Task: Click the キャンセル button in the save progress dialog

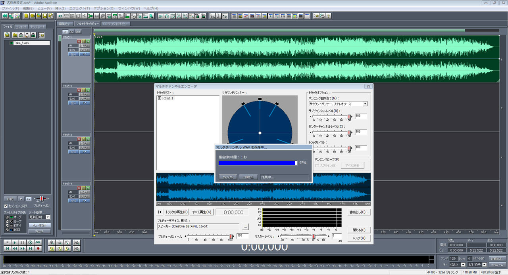Action: 228,177
